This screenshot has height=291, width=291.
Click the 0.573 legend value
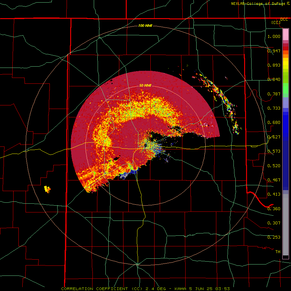274,151
